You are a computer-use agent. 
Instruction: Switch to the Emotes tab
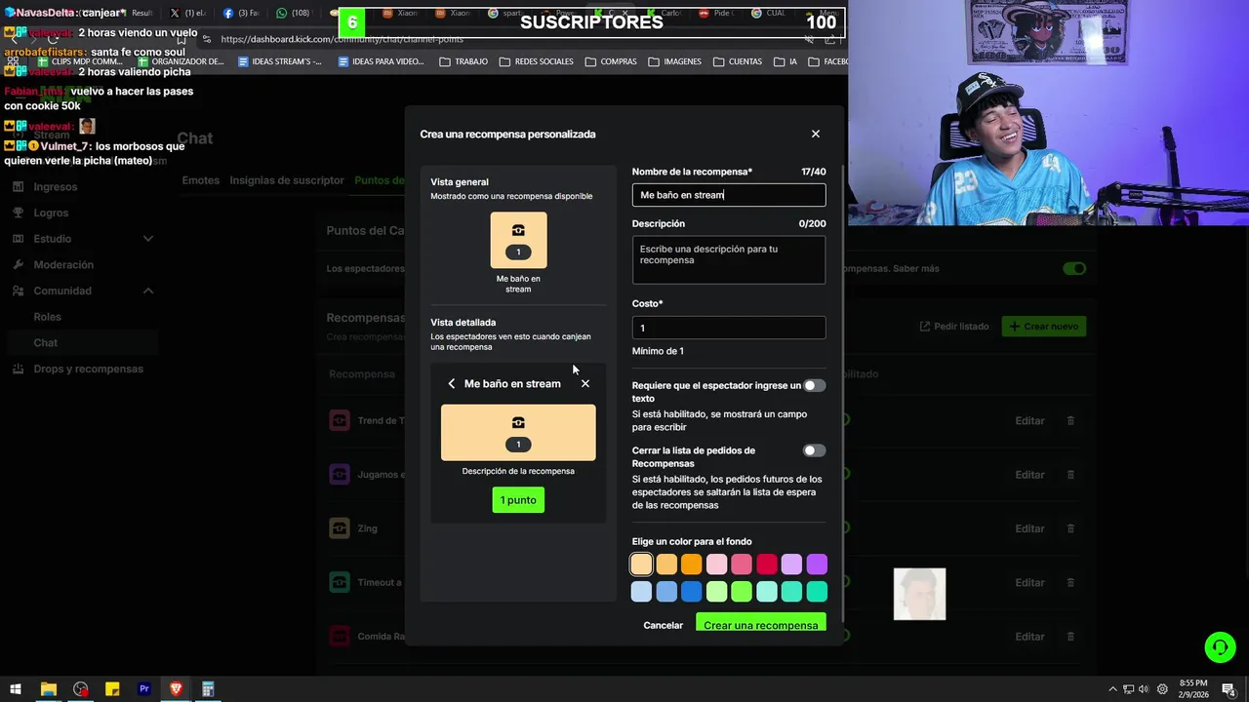[200, 180]
